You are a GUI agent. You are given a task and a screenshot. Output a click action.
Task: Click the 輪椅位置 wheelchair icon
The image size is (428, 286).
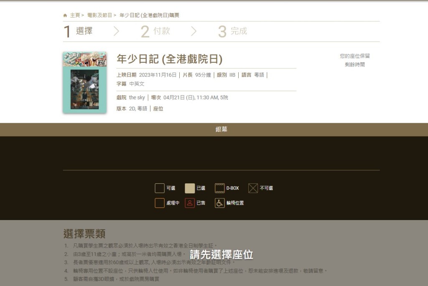pos(220,203)
